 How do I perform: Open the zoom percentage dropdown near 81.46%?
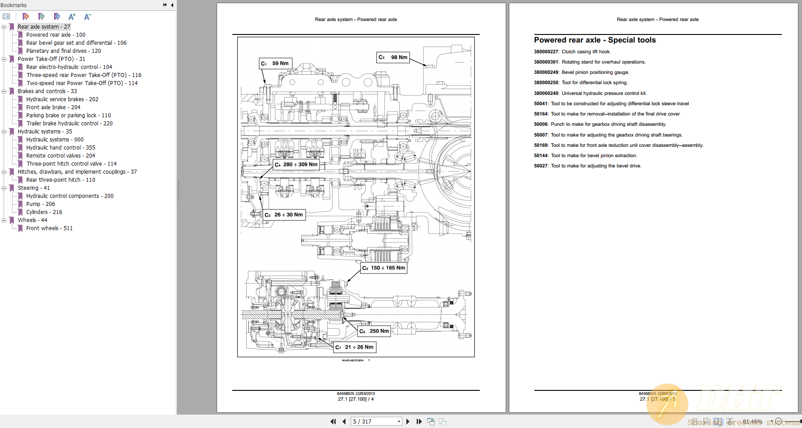pos(771,421)
